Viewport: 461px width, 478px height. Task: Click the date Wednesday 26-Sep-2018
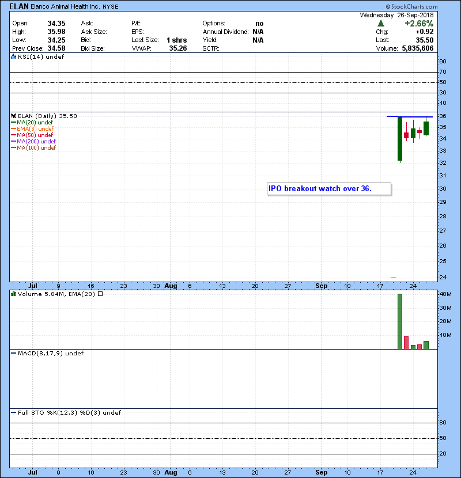(x=396, y=15)
